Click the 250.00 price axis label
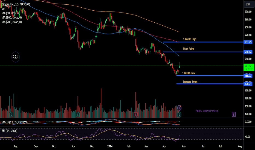 coord(248,27)
